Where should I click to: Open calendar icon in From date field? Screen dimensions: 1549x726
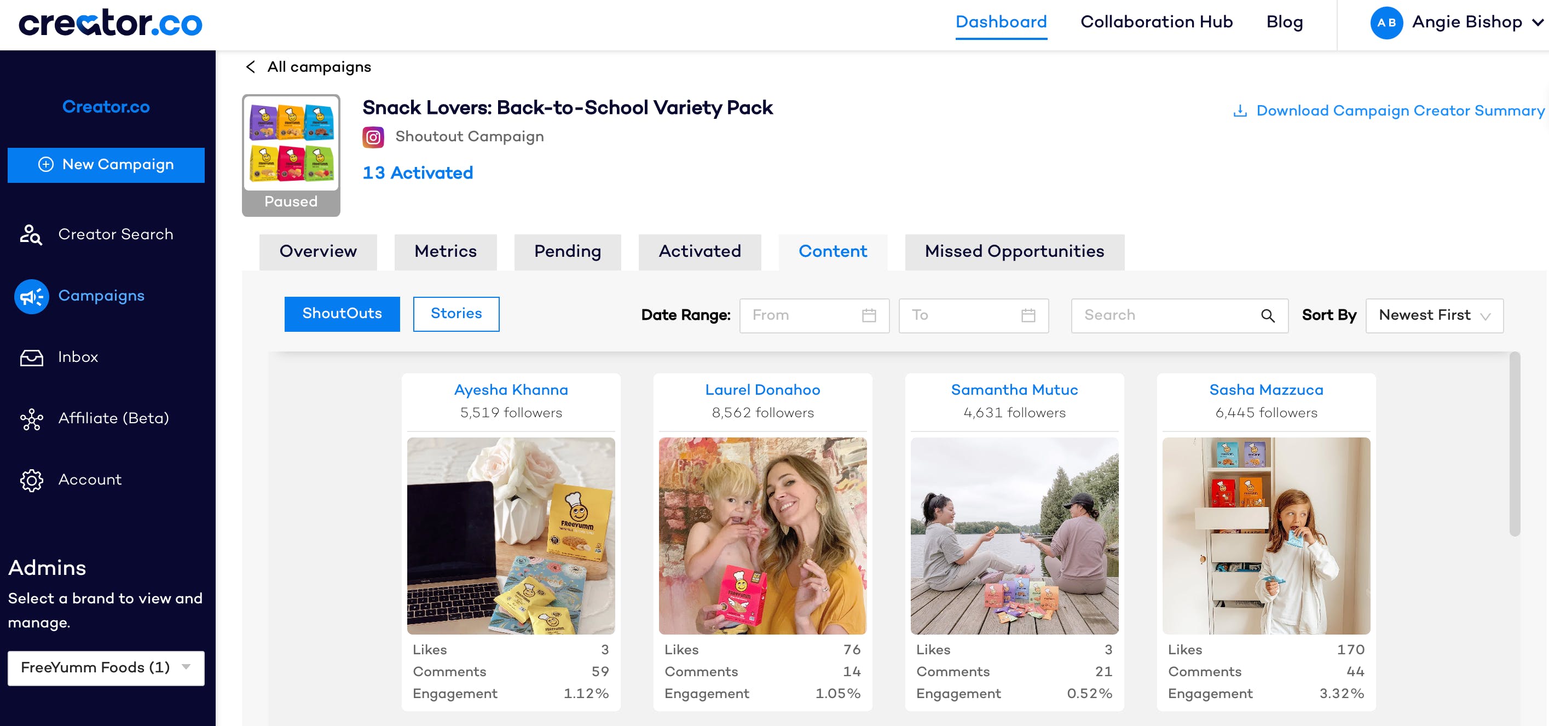[868, 316]
